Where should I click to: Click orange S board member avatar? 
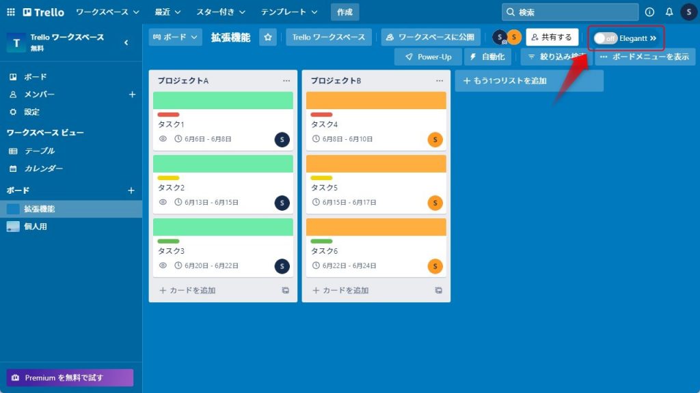514,37
